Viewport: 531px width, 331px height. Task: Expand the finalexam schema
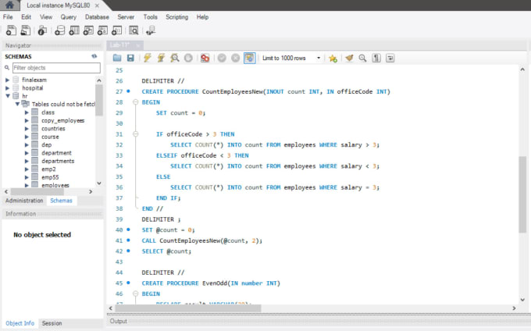coord(7,80)
